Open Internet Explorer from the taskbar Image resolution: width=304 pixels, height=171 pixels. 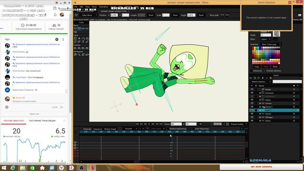coord(13,168)
